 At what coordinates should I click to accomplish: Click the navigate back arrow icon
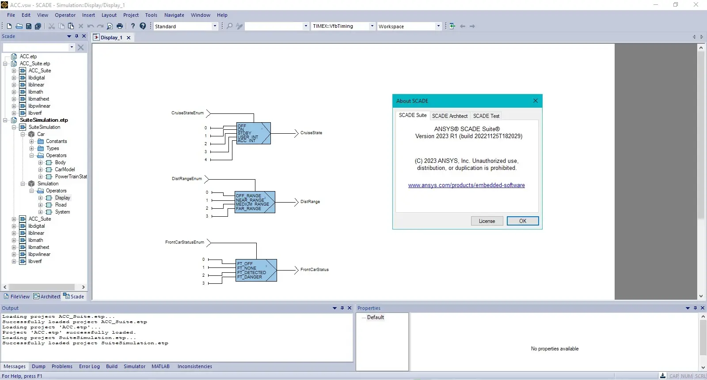coord(463,26)
